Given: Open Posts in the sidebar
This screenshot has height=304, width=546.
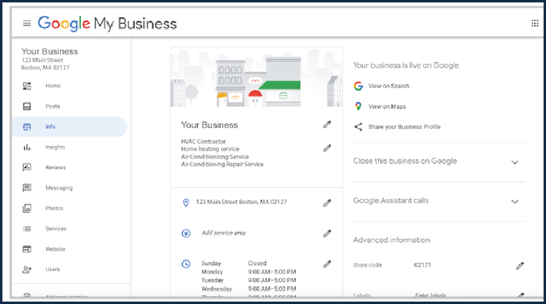Looking at the screenshot, I should (53, 106).
